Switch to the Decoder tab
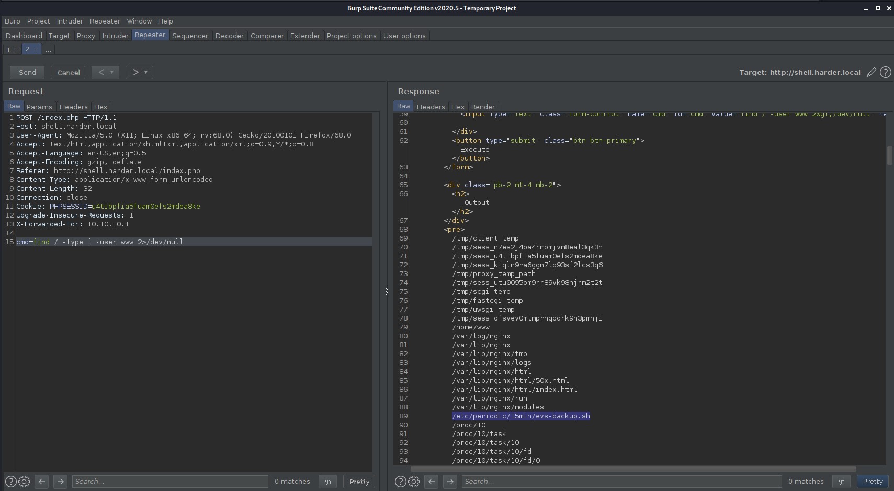Viewport: 894px width, 491px height. pyautogui.click(x=230, y=36)
